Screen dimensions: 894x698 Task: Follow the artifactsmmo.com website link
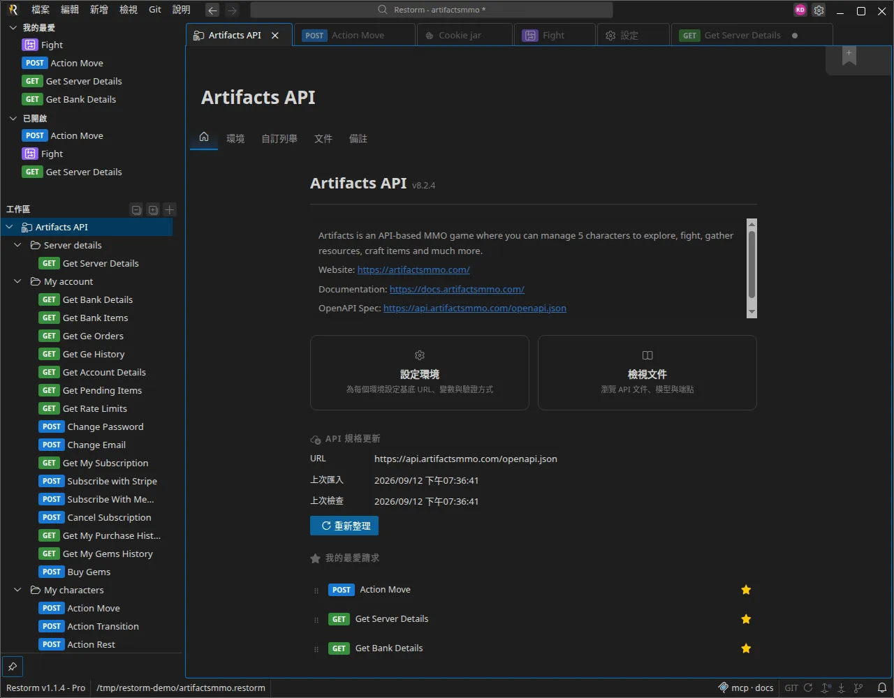click(x=413, y=270)
